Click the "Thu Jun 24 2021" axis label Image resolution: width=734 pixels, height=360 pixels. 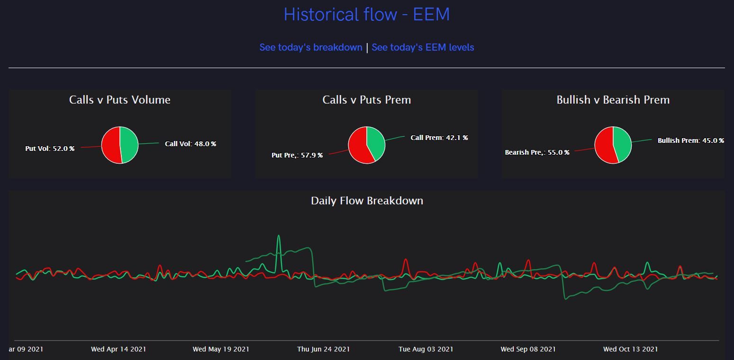[x=324, y=349]
